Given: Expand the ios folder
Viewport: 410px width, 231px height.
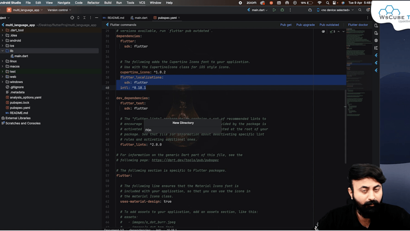Looking at the screenshot, I should [x=3, y=46].
